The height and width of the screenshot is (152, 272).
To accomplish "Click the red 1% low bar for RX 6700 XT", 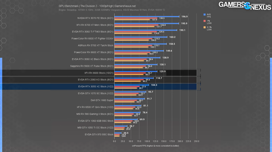I will [136, 25].
